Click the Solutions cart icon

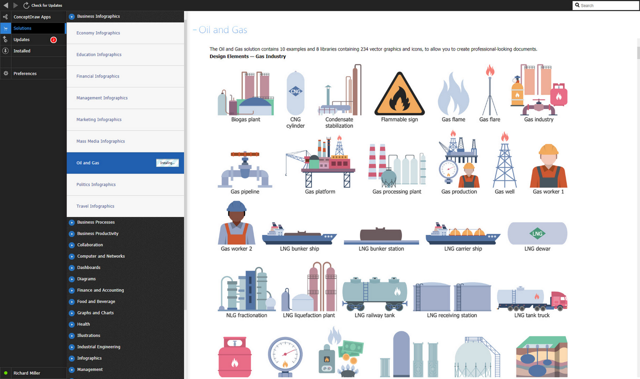5,28
